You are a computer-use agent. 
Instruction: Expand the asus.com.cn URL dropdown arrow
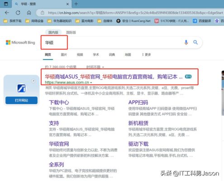pyautogui.click(x=91, y=83)
